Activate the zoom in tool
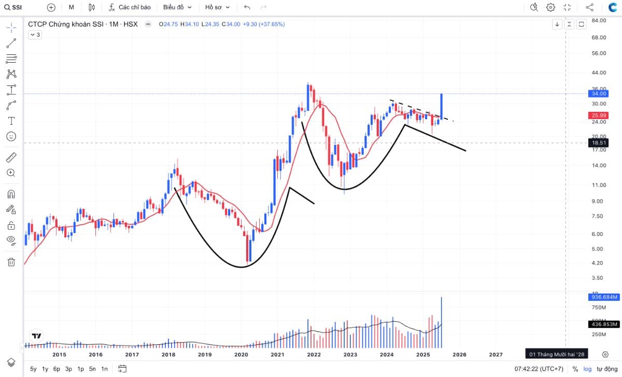The width and height of the screenshot is (622, 377). coord(11,172)
